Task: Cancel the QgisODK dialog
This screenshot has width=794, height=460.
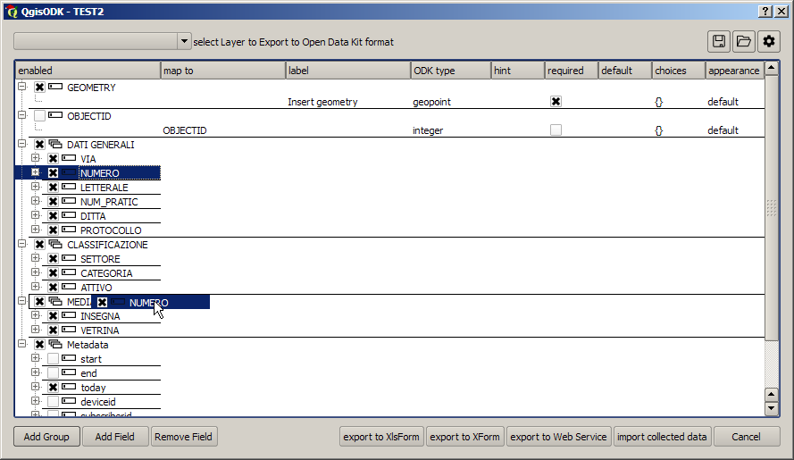Action: click(x=747, y=437)
